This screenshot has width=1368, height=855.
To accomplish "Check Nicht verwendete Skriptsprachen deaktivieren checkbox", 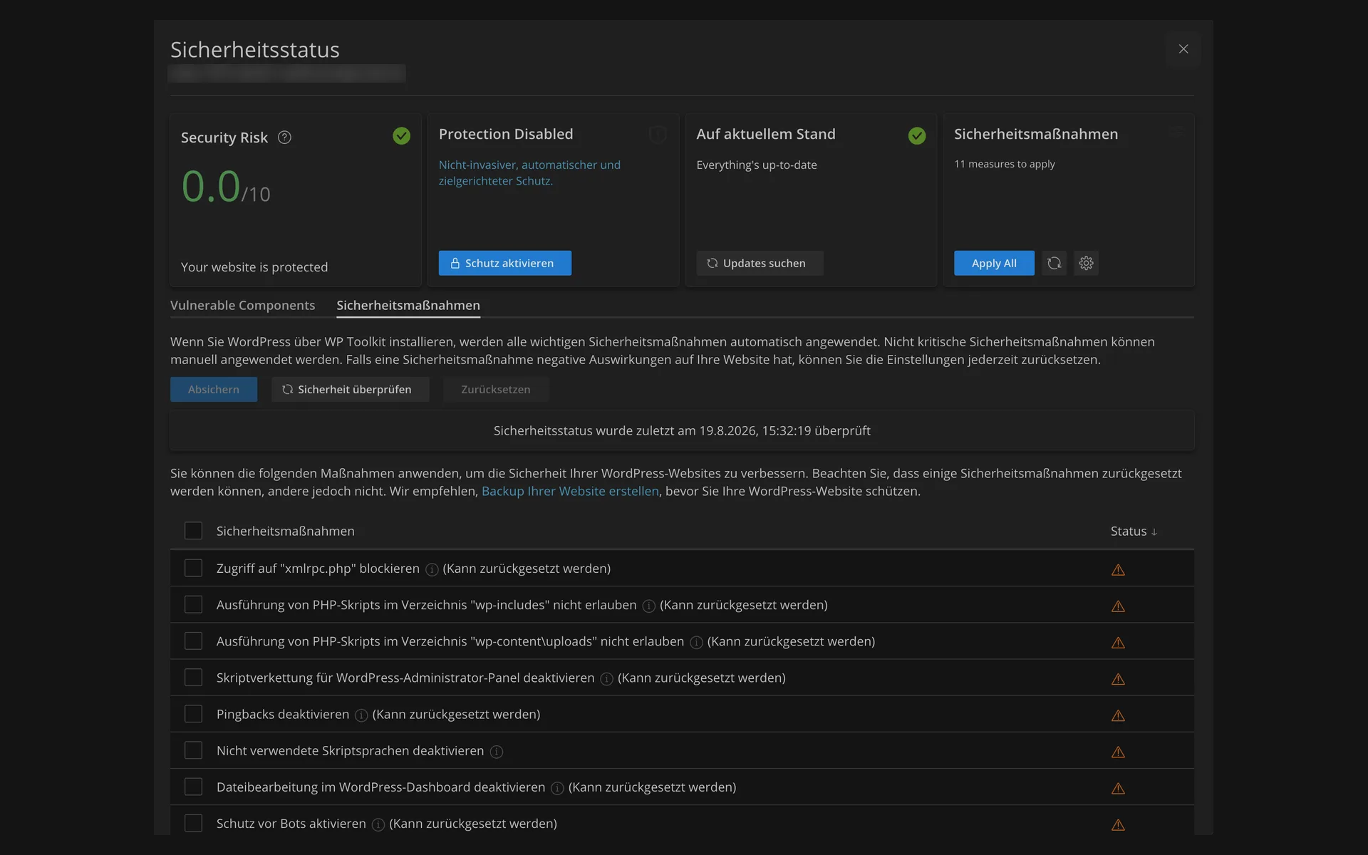I will [x=193, y=750].
